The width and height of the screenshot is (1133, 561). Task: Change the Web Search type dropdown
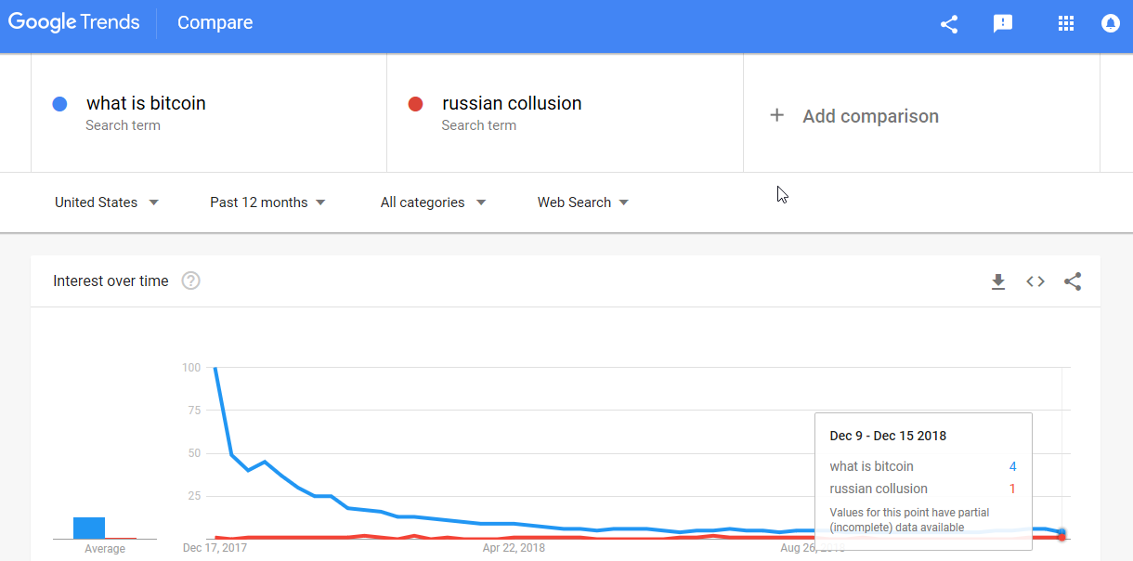pos(582,202)
